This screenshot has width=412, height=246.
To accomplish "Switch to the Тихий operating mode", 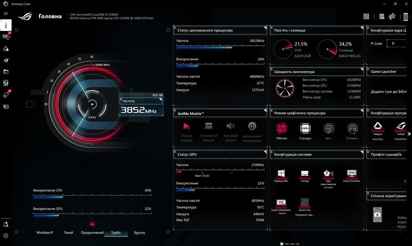I will [68, 233].
